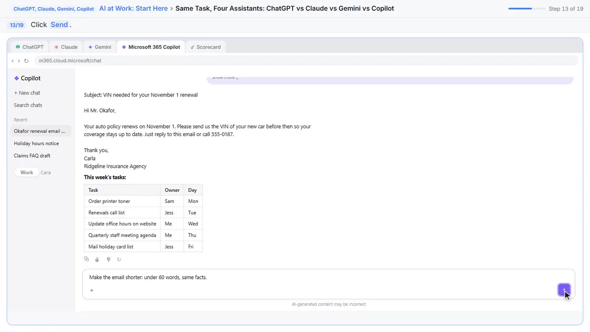The width and height of the screenshot is (590, 332).
Task: Open the Claude tab
Action: [65, 47]
